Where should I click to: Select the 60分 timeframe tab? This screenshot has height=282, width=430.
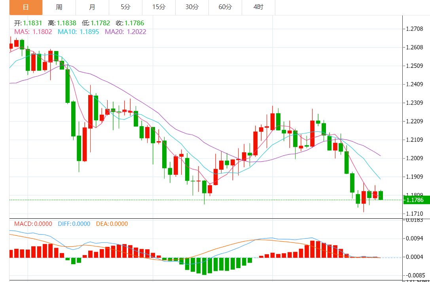225,8
